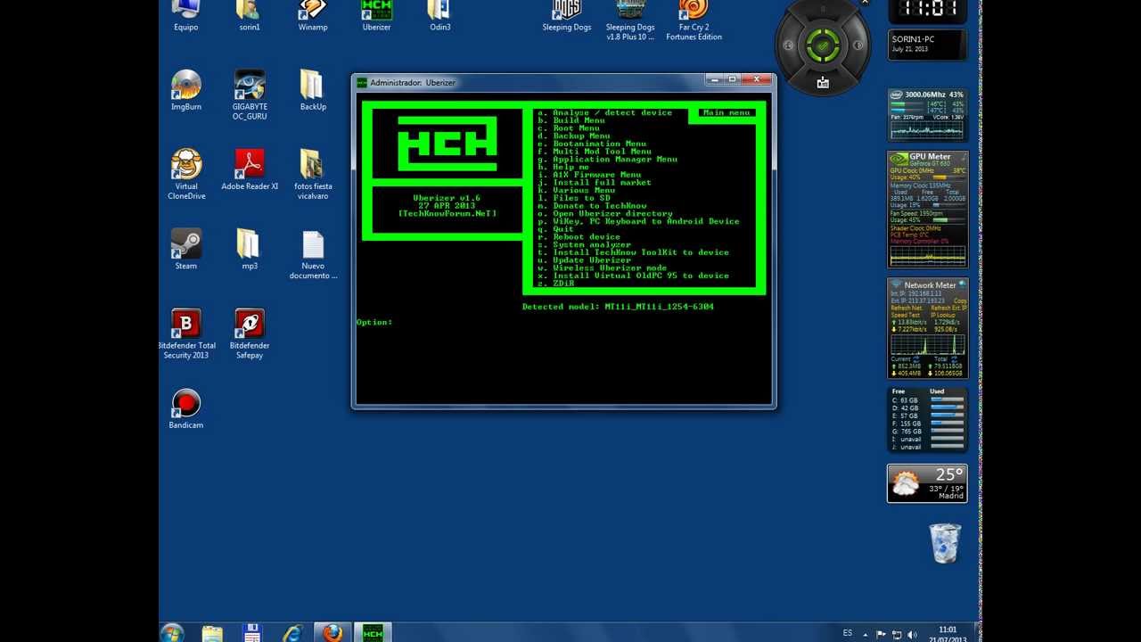Image resolution: width=1141 pixels, height=642 pixels.
Task: Click the green center button of round gadget
Action: coord(822,44)
